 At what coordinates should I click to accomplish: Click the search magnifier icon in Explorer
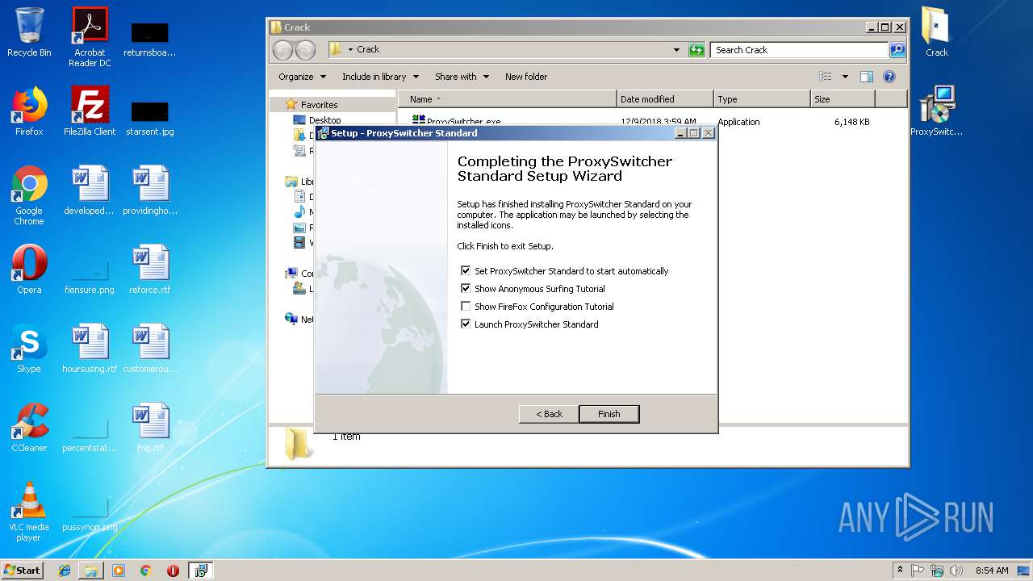897,50
